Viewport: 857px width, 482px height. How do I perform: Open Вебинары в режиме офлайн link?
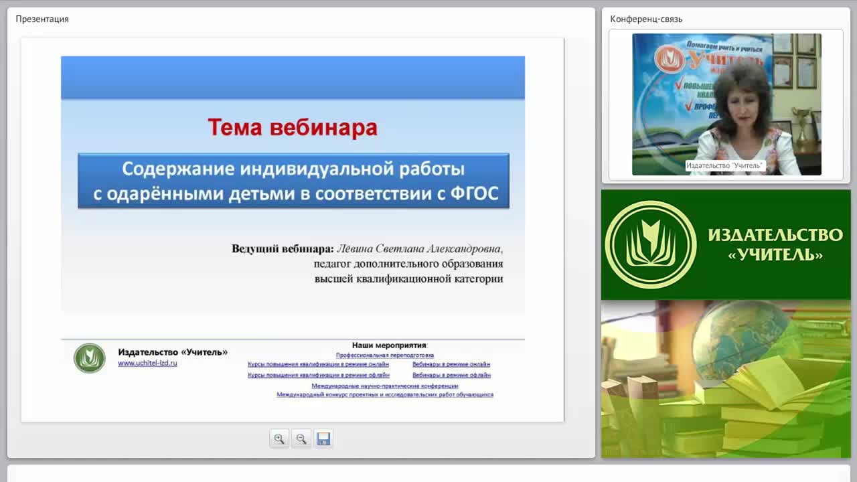point(451,375)
